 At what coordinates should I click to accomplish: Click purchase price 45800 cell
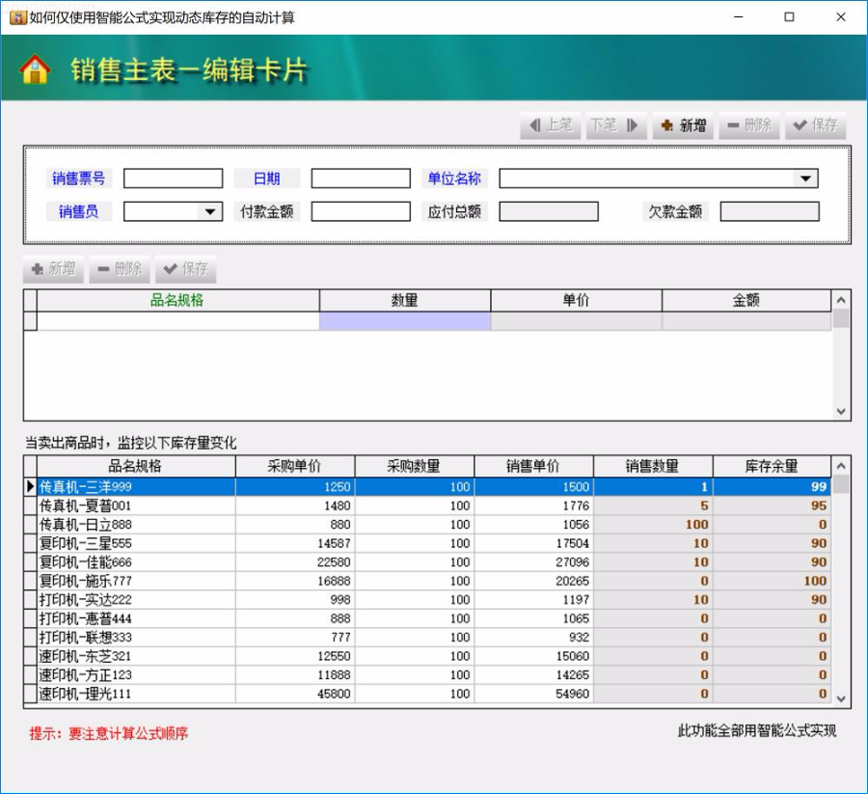[295, 694]
